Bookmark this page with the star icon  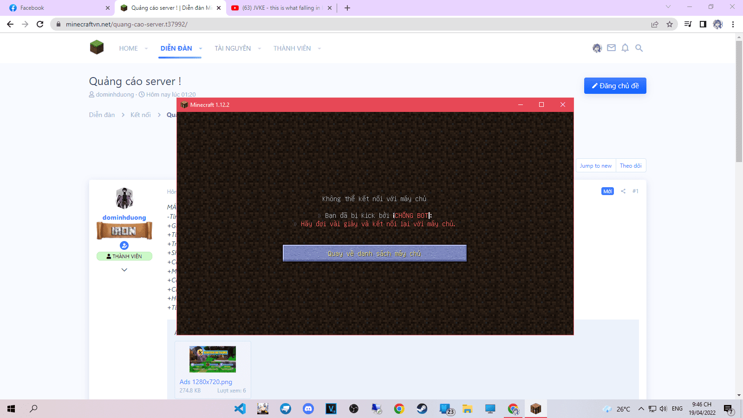pyautogui.click(x=669, y=24)
